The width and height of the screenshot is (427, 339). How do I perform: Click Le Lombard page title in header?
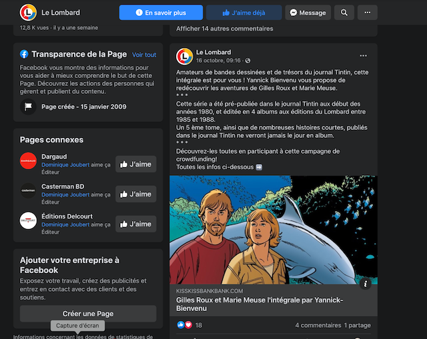(x=61, y=13)
